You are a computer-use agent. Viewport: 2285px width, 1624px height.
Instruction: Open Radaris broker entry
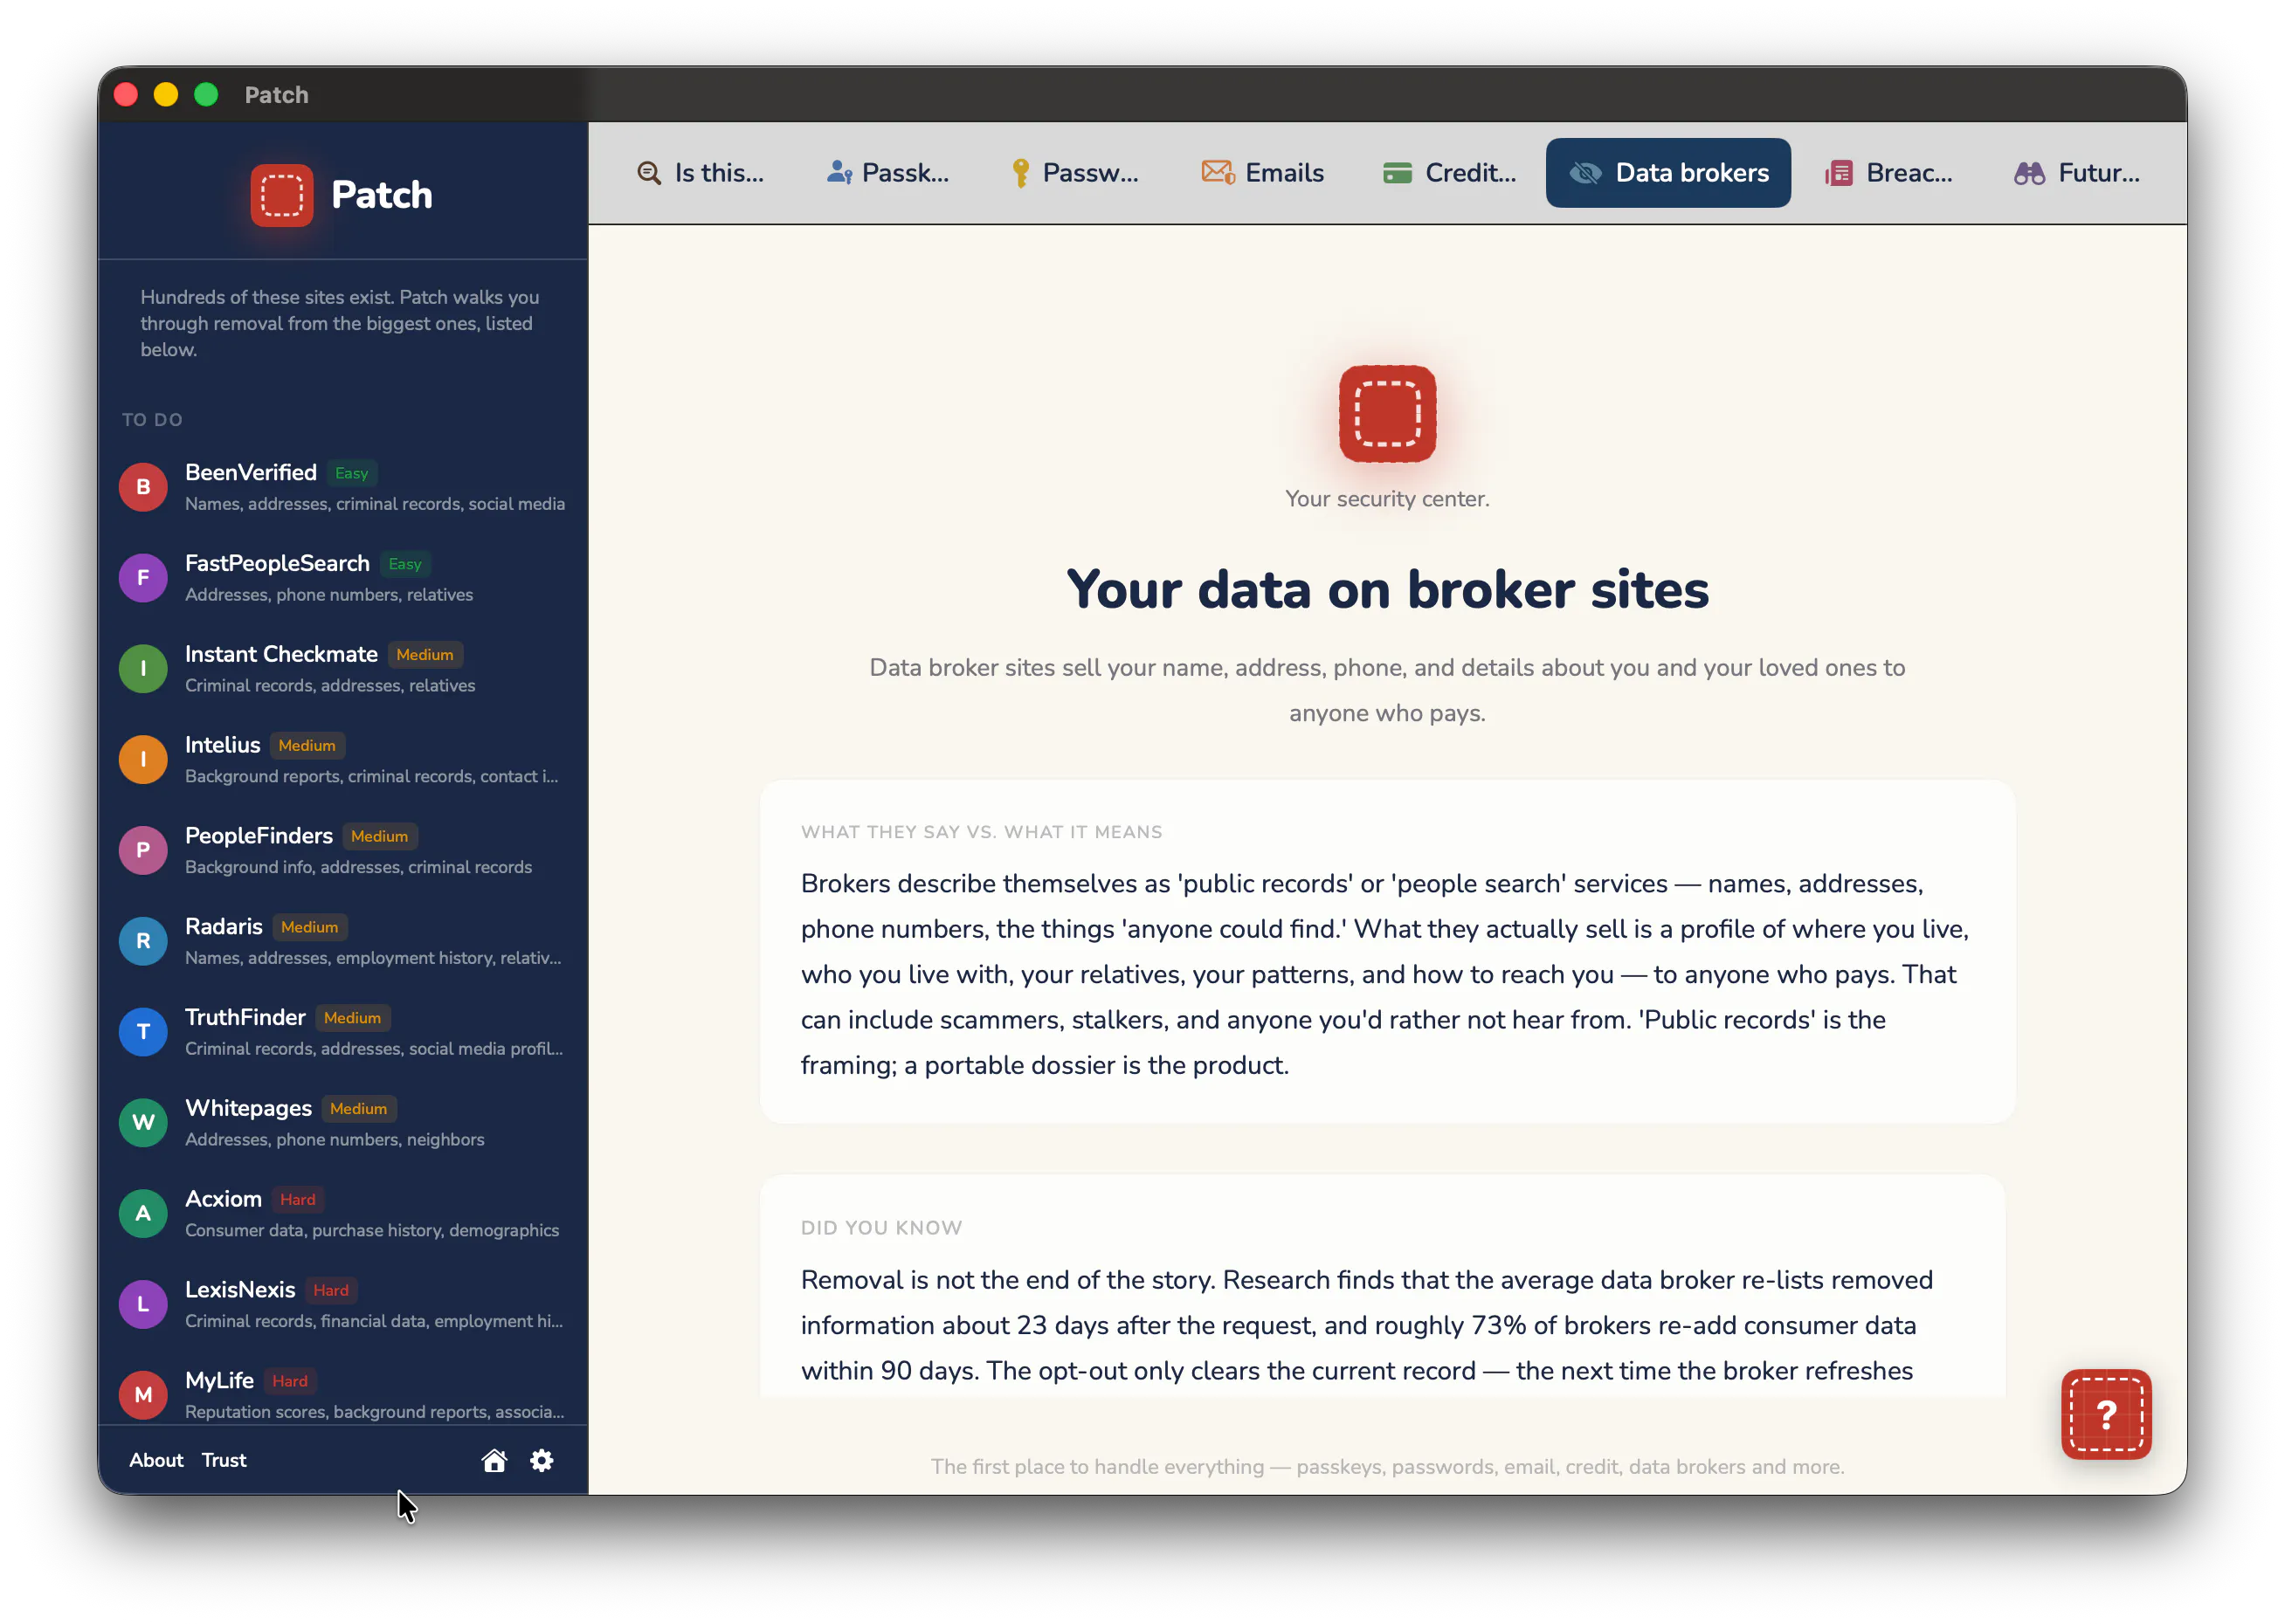pos(343,941)
